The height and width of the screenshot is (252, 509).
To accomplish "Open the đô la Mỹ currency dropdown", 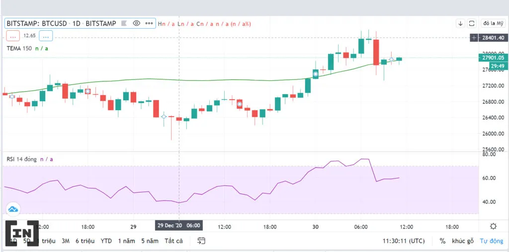I will pos(493,23).
